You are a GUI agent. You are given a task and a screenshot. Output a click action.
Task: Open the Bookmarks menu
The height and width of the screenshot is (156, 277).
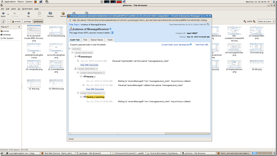(x=27, y=9)
